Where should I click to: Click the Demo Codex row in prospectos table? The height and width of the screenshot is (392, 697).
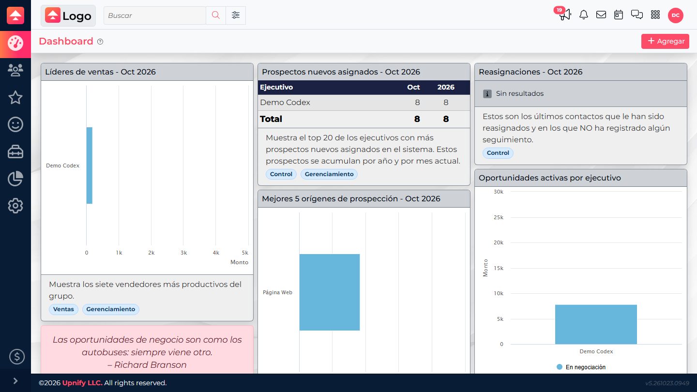click(364, 103)
